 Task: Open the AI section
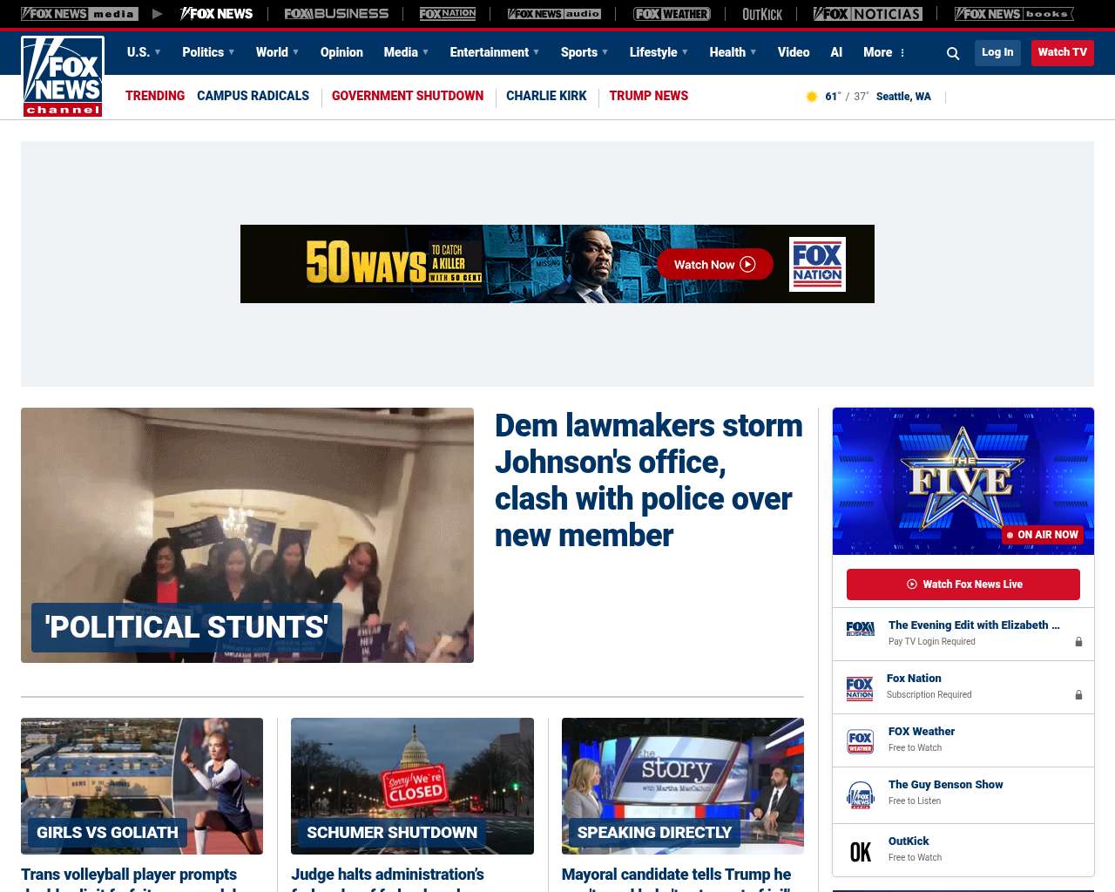click(836, 52)
